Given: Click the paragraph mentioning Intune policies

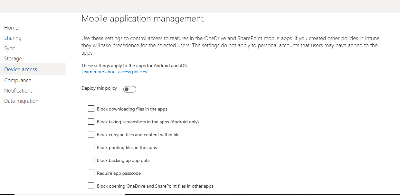Looking at the screenshot, I should (231, 45).
